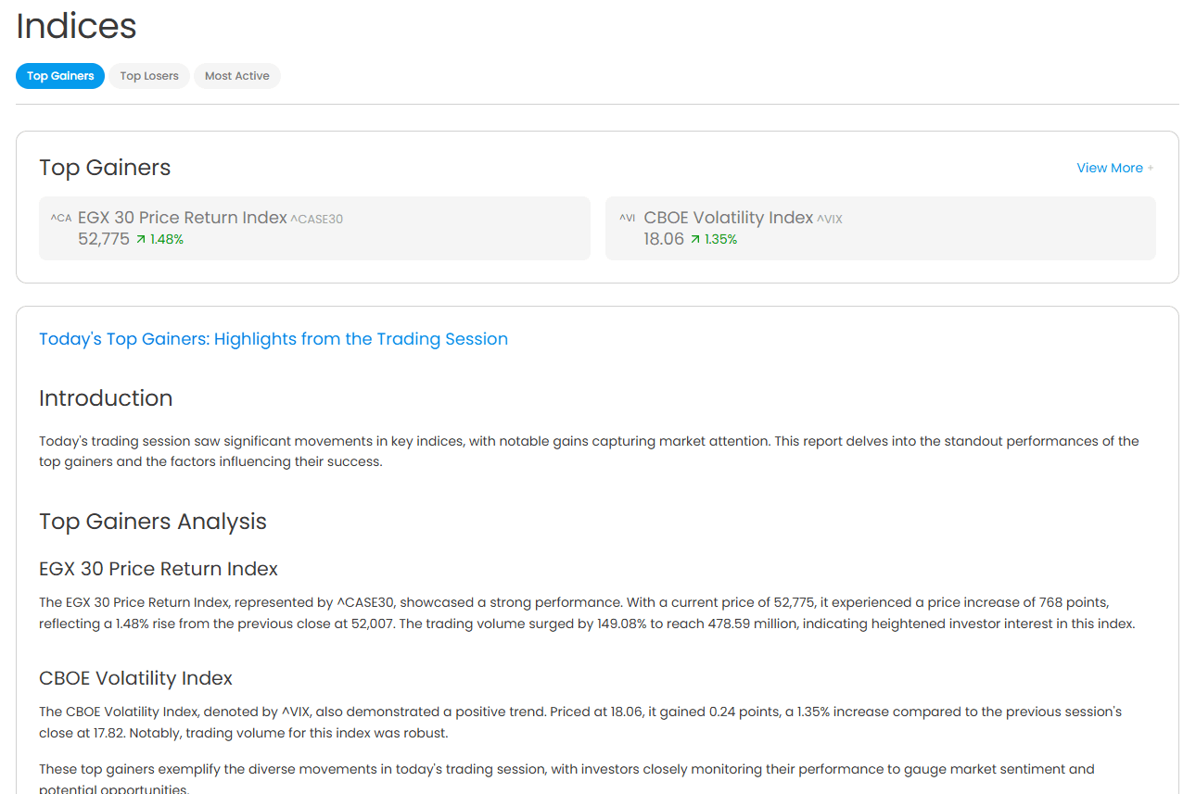Click the 1.35% gain value
Screen dimensions: 1196x794
pyautogui.click(x=721, y=239)
